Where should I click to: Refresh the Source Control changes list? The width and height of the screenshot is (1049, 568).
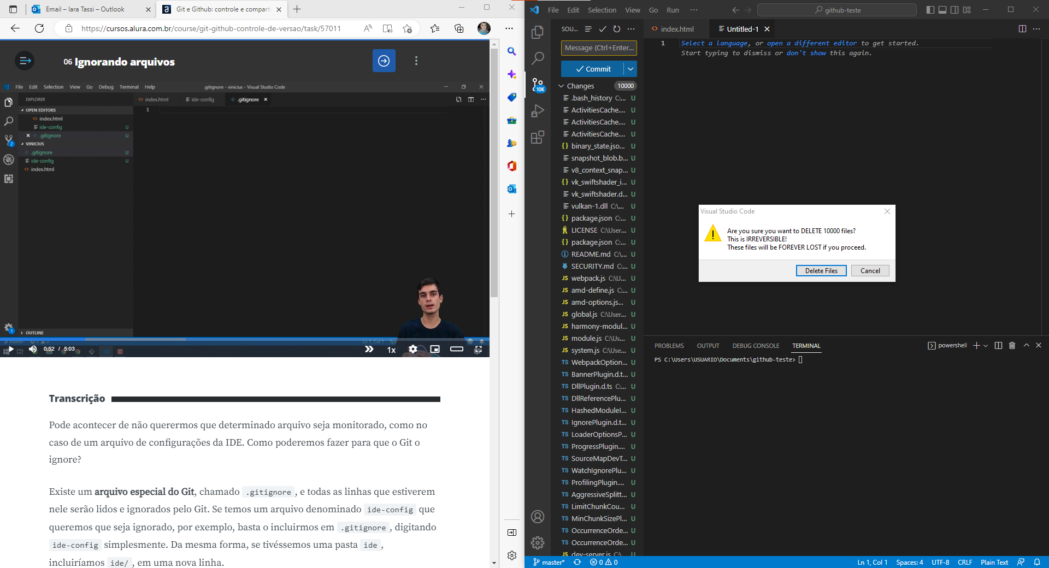point(617,29)
